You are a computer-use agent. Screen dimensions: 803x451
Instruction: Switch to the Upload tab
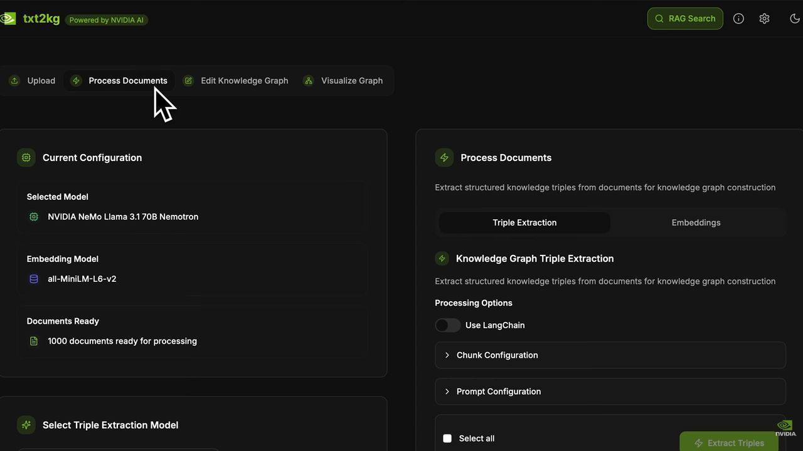33,81
